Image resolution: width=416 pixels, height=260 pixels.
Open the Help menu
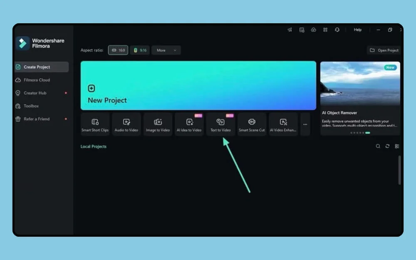click(x=357, y=30)
